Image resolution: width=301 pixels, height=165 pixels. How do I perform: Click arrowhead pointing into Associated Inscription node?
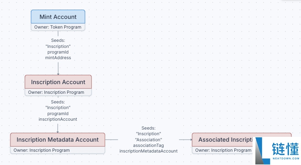pos(191,140)
